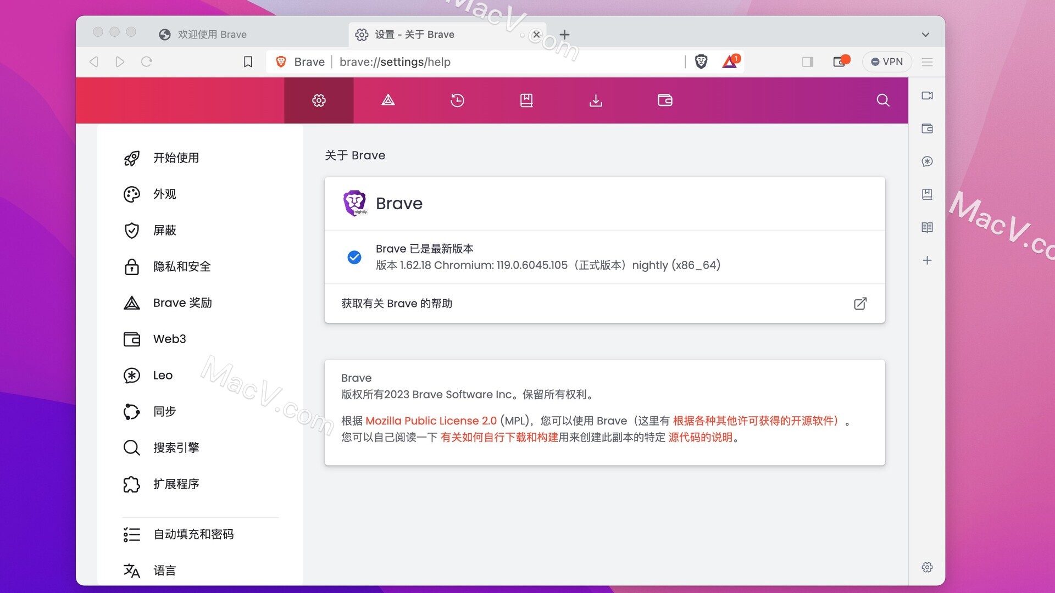
Task: Open Brave Rewards triangle in address bar
Action: [730, 61]
